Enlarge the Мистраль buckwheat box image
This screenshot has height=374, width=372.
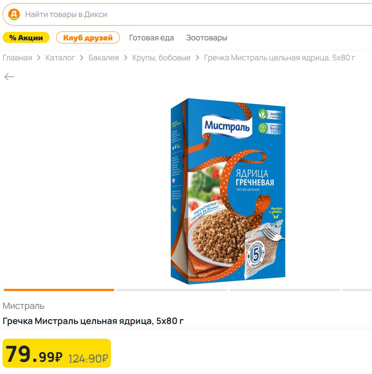point(227,191)
